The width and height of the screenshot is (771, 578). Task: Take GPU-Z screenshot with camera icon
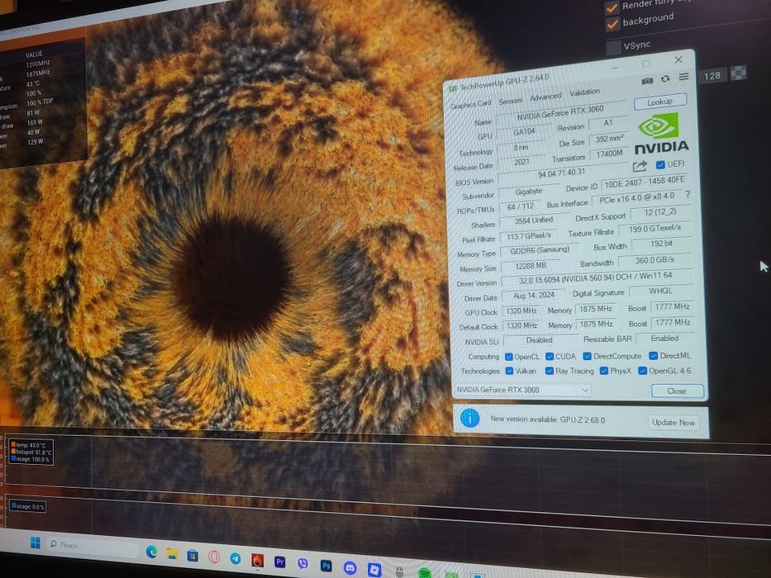point(647,81)
